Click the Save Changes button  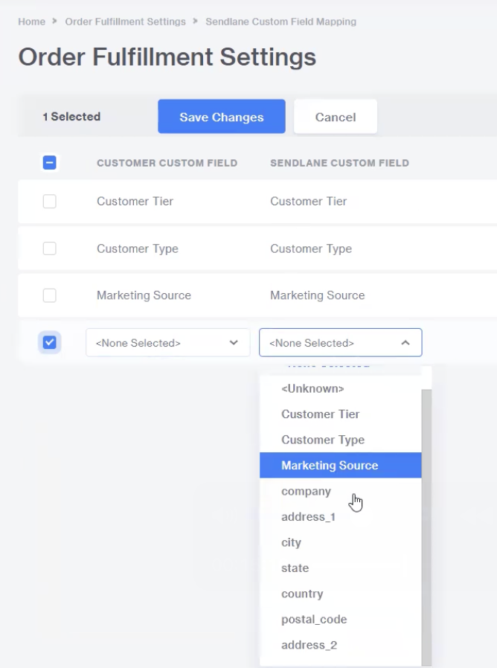[x=222, y=117]
